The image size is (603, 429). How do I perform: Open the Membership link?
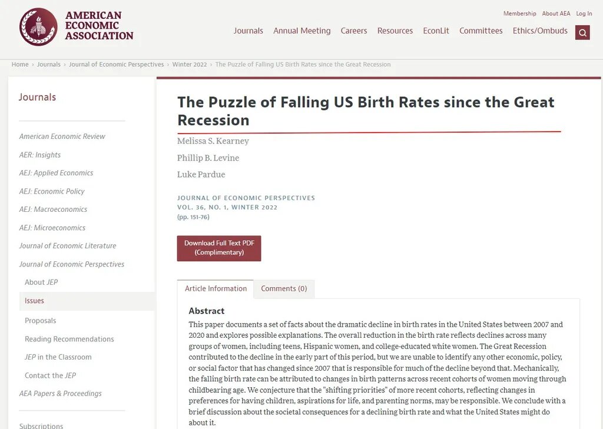519,14
